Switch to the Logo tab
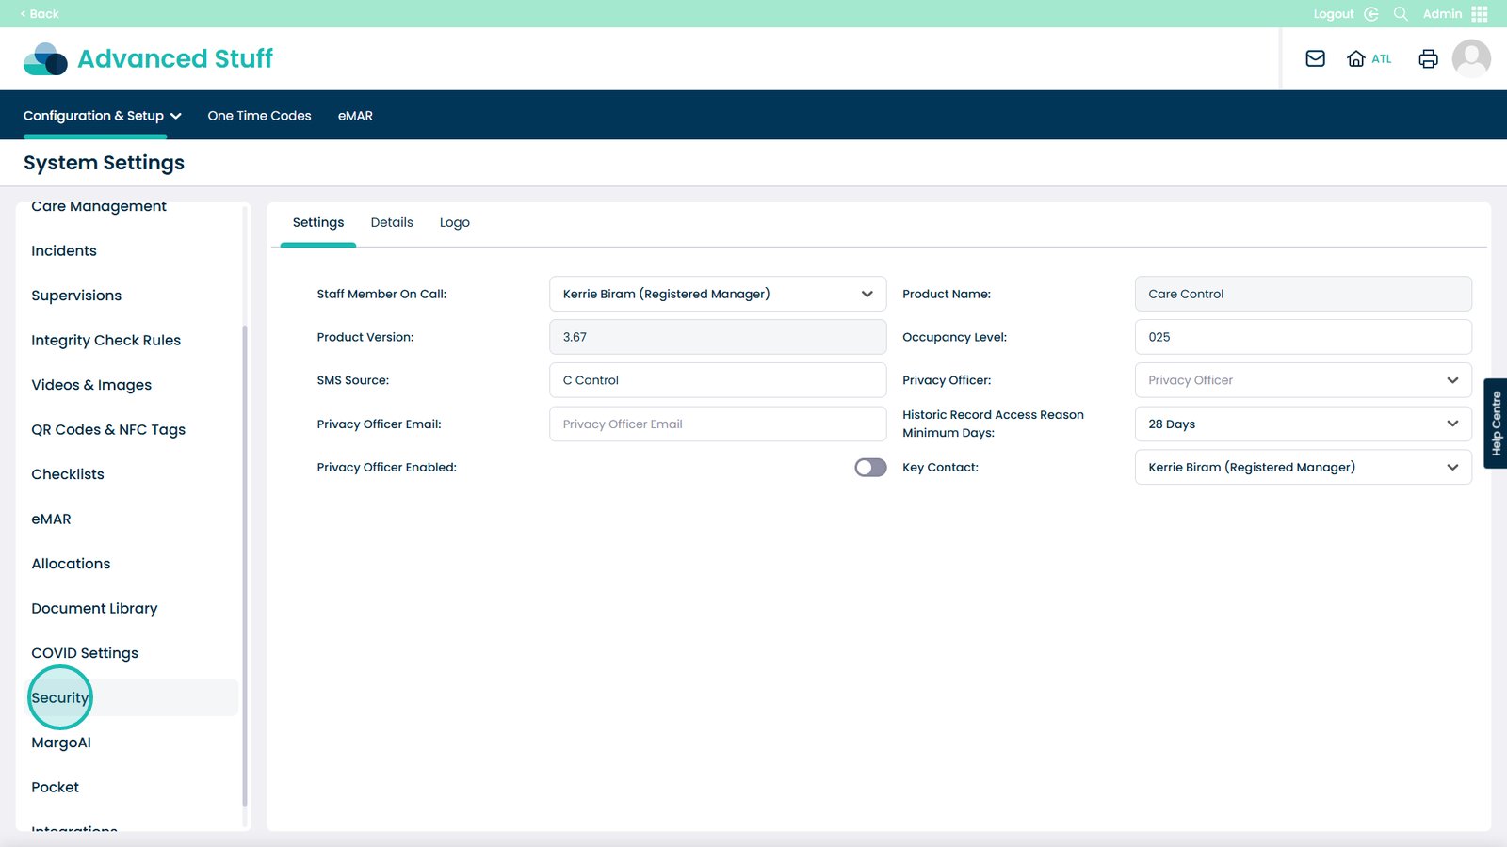The height and width of the screenshot is (847, 1507). point(454,223)
